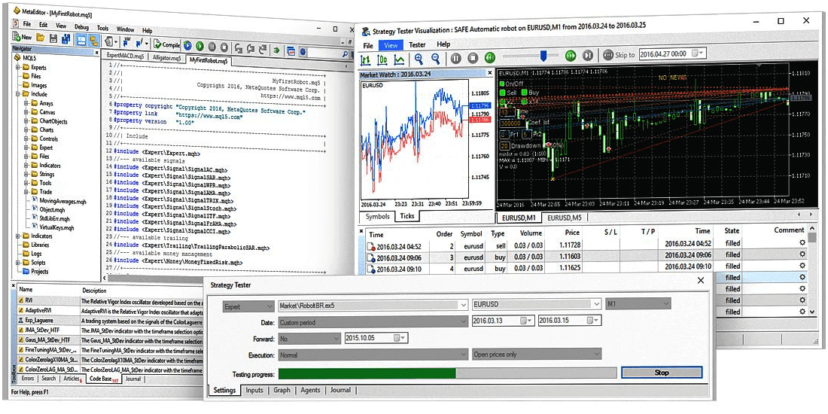This screenshot has height=414, width=828.
Task: Toggle the Buy green box on chart
Action: (x=524, y=92)
